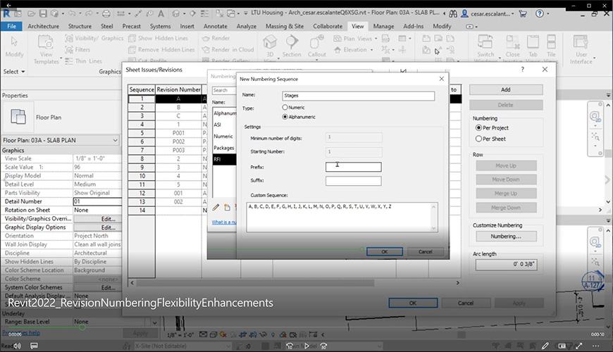
Task: Click the volume speaker icon in video player
Action: point(17,346)
